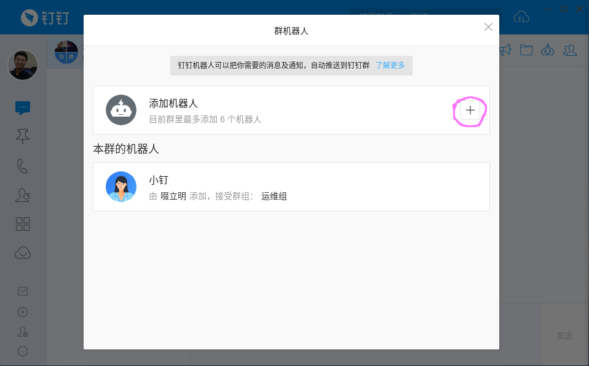Click the plus button to add robot
589x366 pixels.
pyautogui.click(x=470, y=111)
